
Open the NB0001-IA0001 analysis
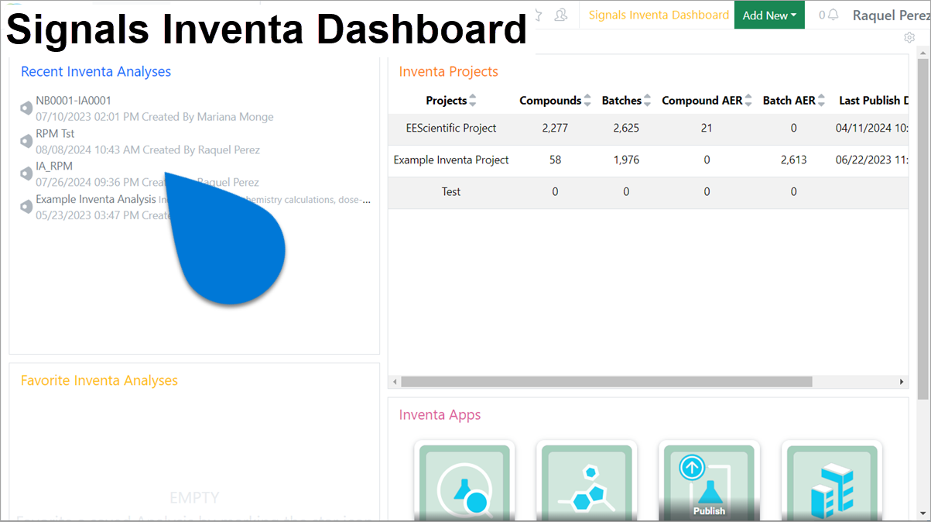point(74,101)
